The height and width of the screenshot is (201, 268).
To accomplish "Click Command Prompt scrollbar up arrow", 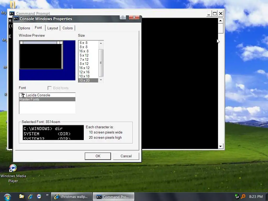I will pos(220,21).
